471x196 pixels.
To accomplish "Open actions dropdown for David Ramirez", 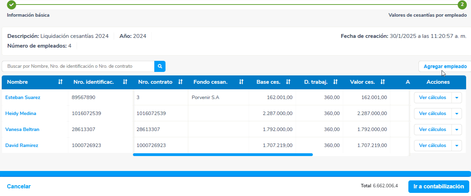I will 456,146.
